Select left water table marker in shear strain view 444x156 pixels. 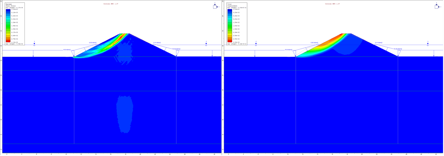tap(34, 44)
